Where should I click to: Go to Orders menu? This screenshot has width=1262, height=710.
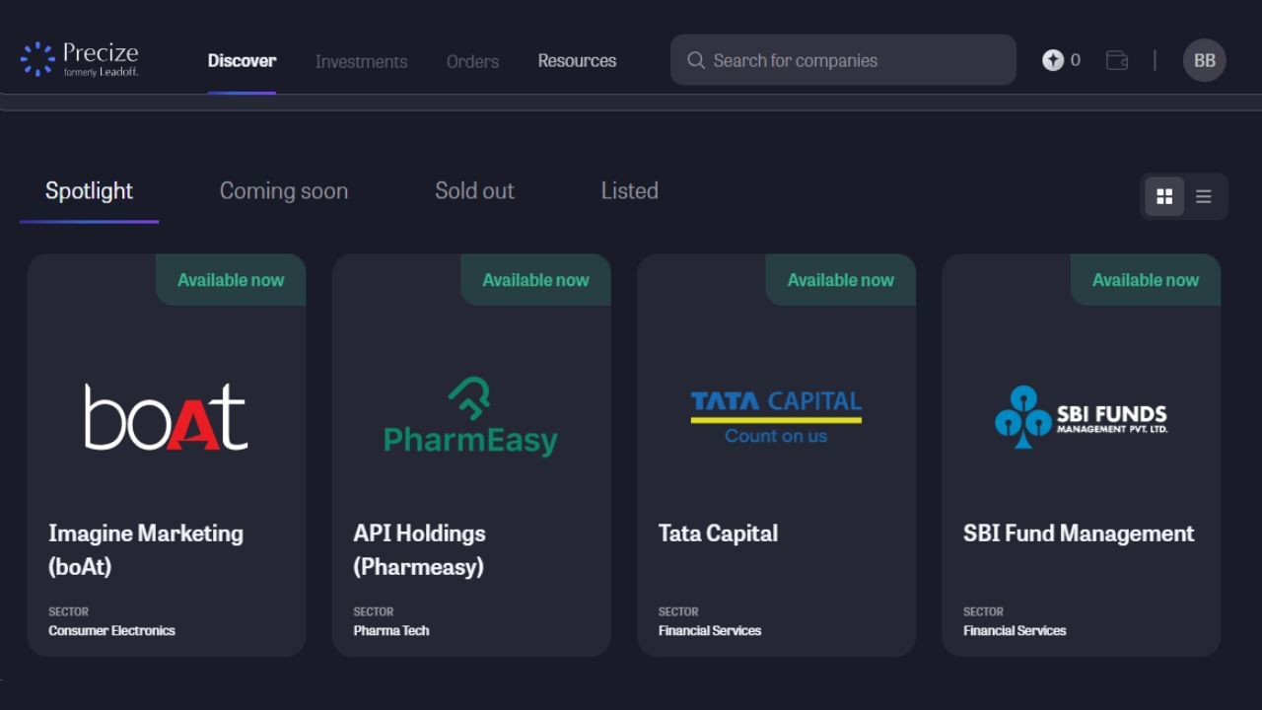(x=472, y=61)
